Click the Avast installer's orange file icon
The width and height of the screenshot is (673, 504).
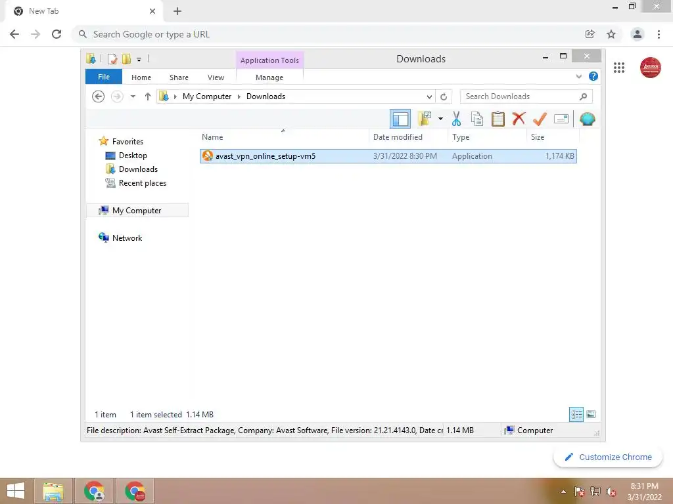(207, 156)
